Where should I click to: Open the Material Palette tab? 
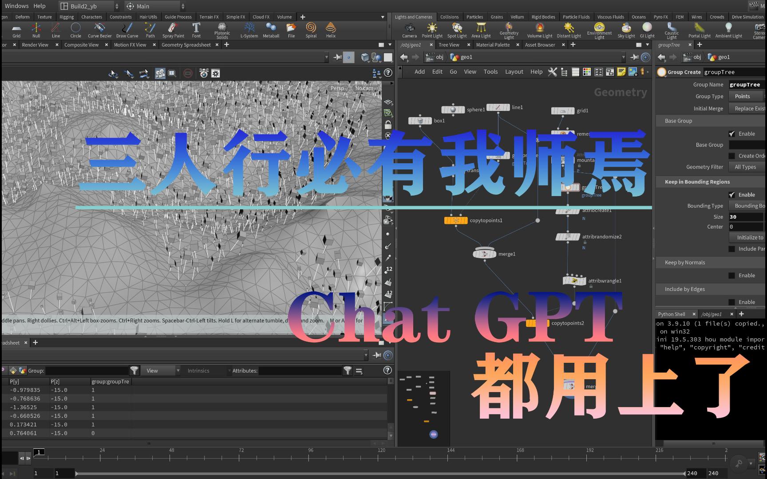tap(493, 45)
